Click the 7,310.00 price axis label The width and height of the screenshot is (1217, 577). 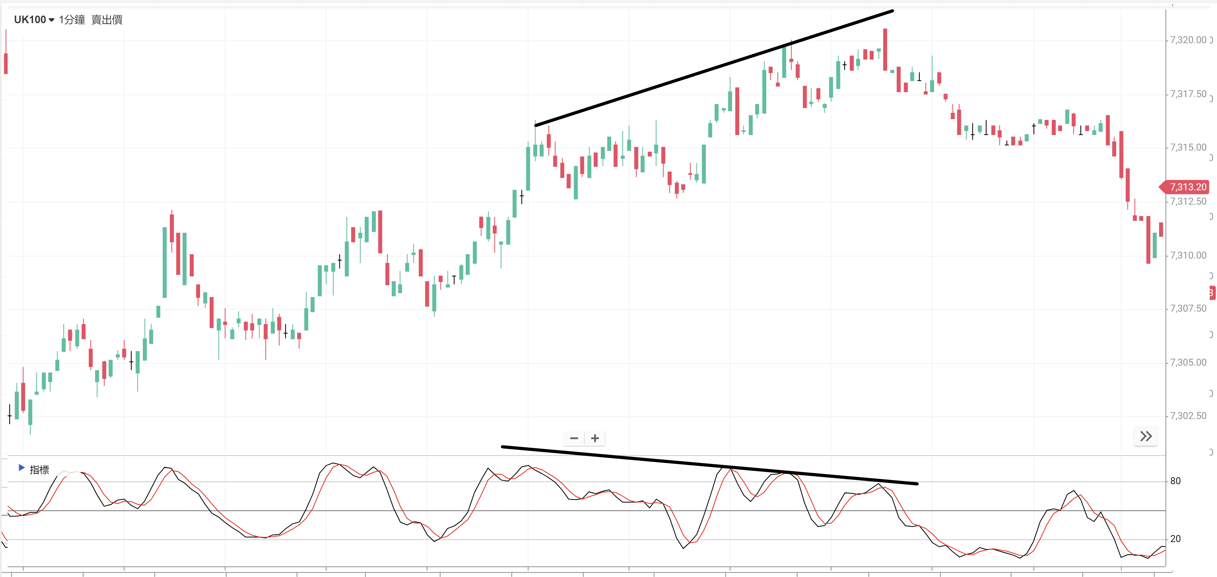pyautogui.click(x=1188, y=256)
